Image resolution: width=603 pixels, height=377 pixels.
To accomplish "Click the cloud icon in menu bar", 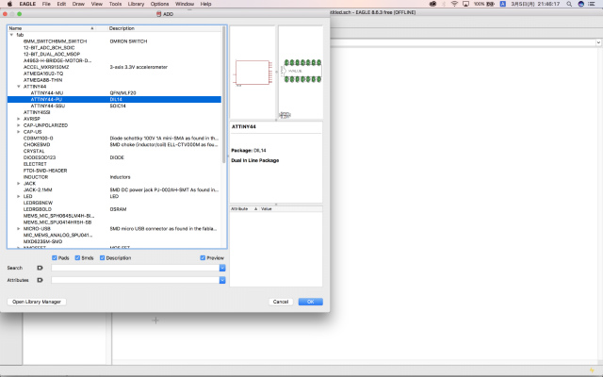I will (x=433, y=4).
